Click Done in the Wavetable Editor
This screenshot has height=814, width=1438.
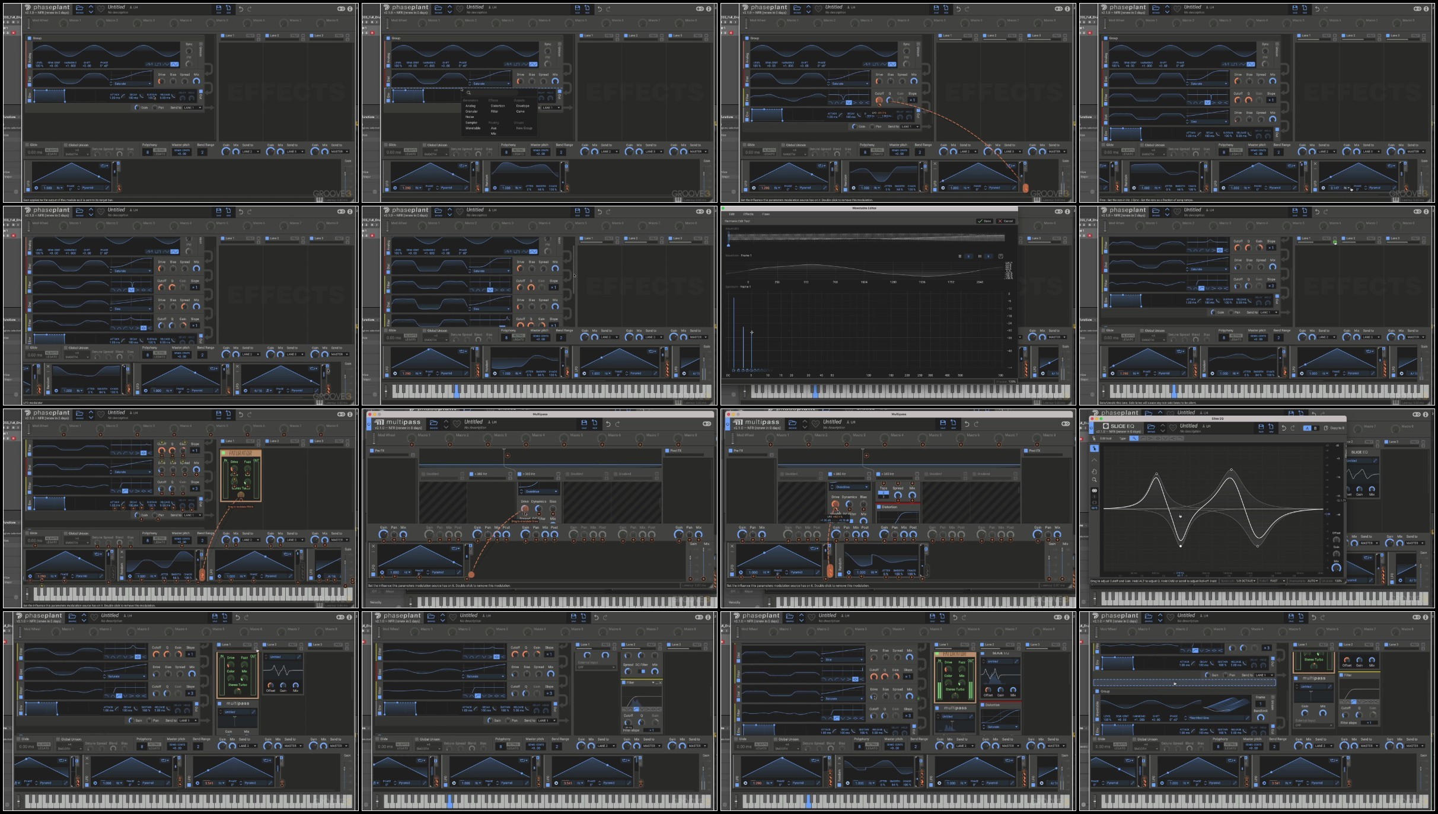pyautogui.click(x=984, y=221)
